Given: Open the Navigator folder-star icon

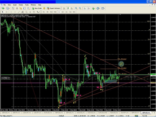Looking at the screenshot, I should pyautogui.click(x=21, y=8).
